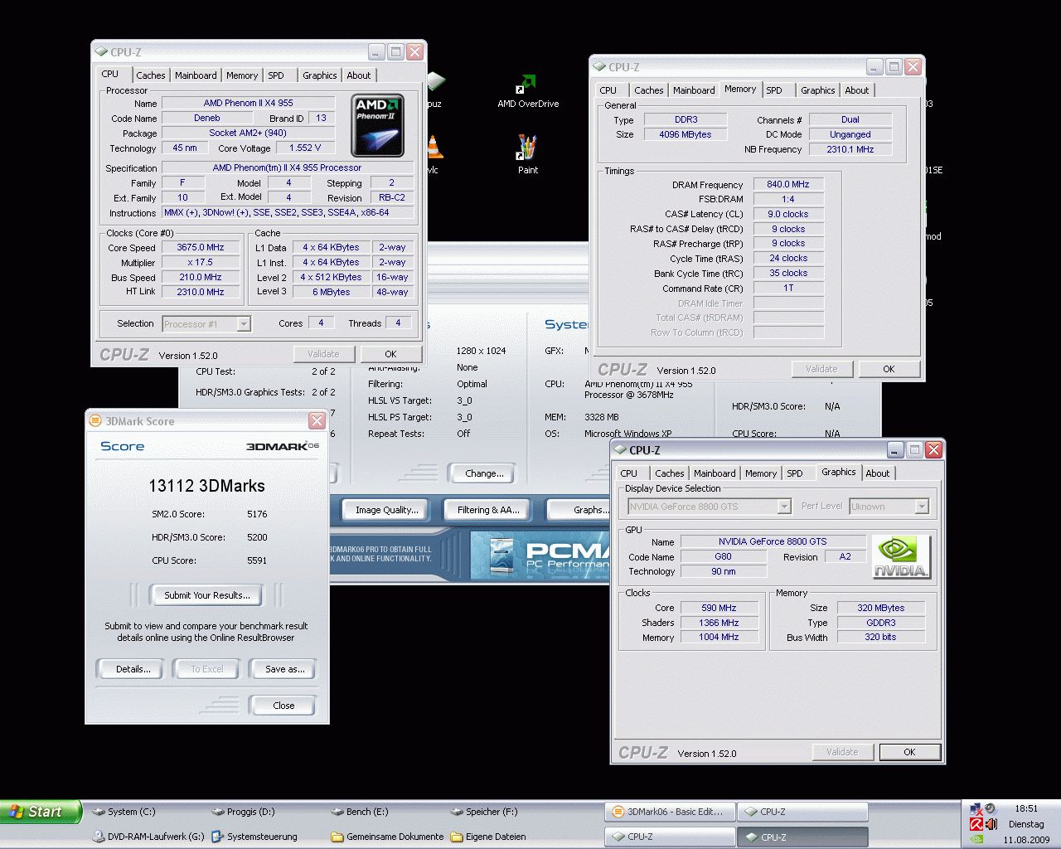1061x849 pixels.
Task: Click the 13112 3DMarks score text
Action: [206, 486]
